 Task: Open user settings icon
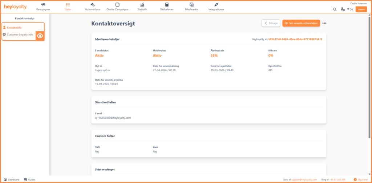(343, 9)
